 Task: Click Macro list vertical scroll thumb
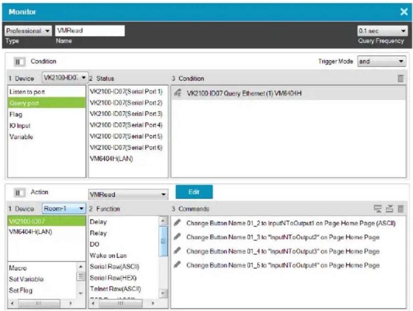81,276
